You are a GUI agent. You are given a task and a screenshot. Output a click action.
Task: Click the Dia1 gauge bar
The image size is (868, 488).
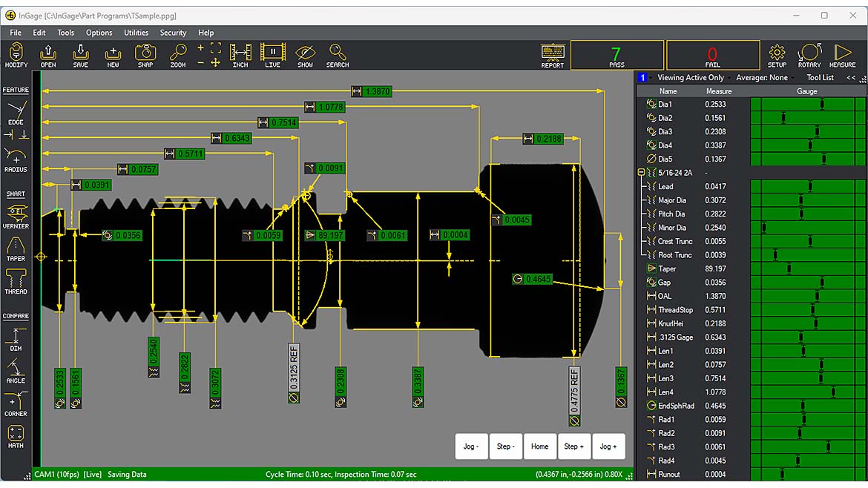(808, 104)
